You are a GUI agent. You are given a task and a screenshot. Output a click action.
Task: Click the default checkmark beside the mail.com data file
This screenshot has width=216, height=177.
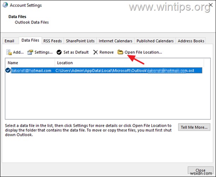click(8, 70)
